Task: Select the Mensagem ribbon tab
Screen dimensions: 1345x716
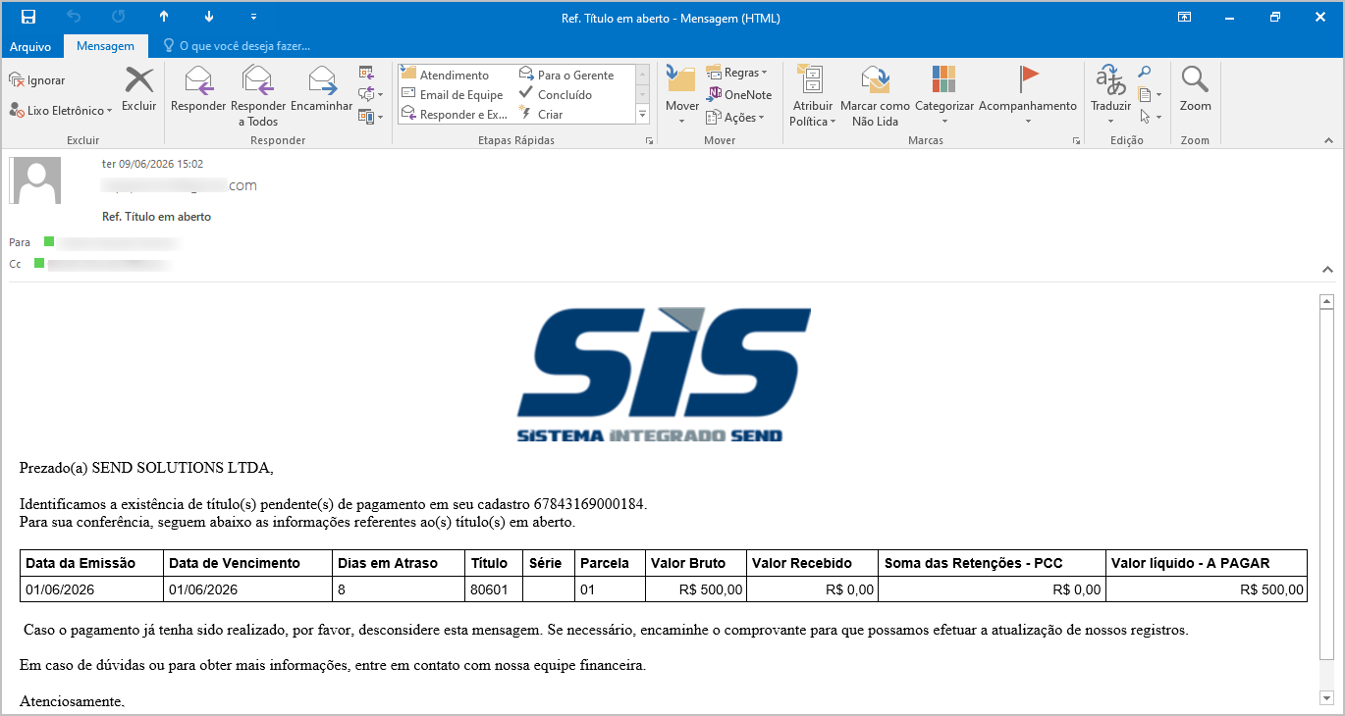Action: tap(105, 46)
